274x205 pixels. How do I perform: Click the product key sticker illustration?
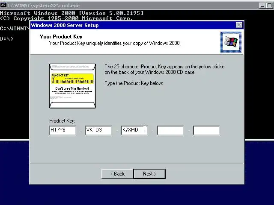coord(72,86)
